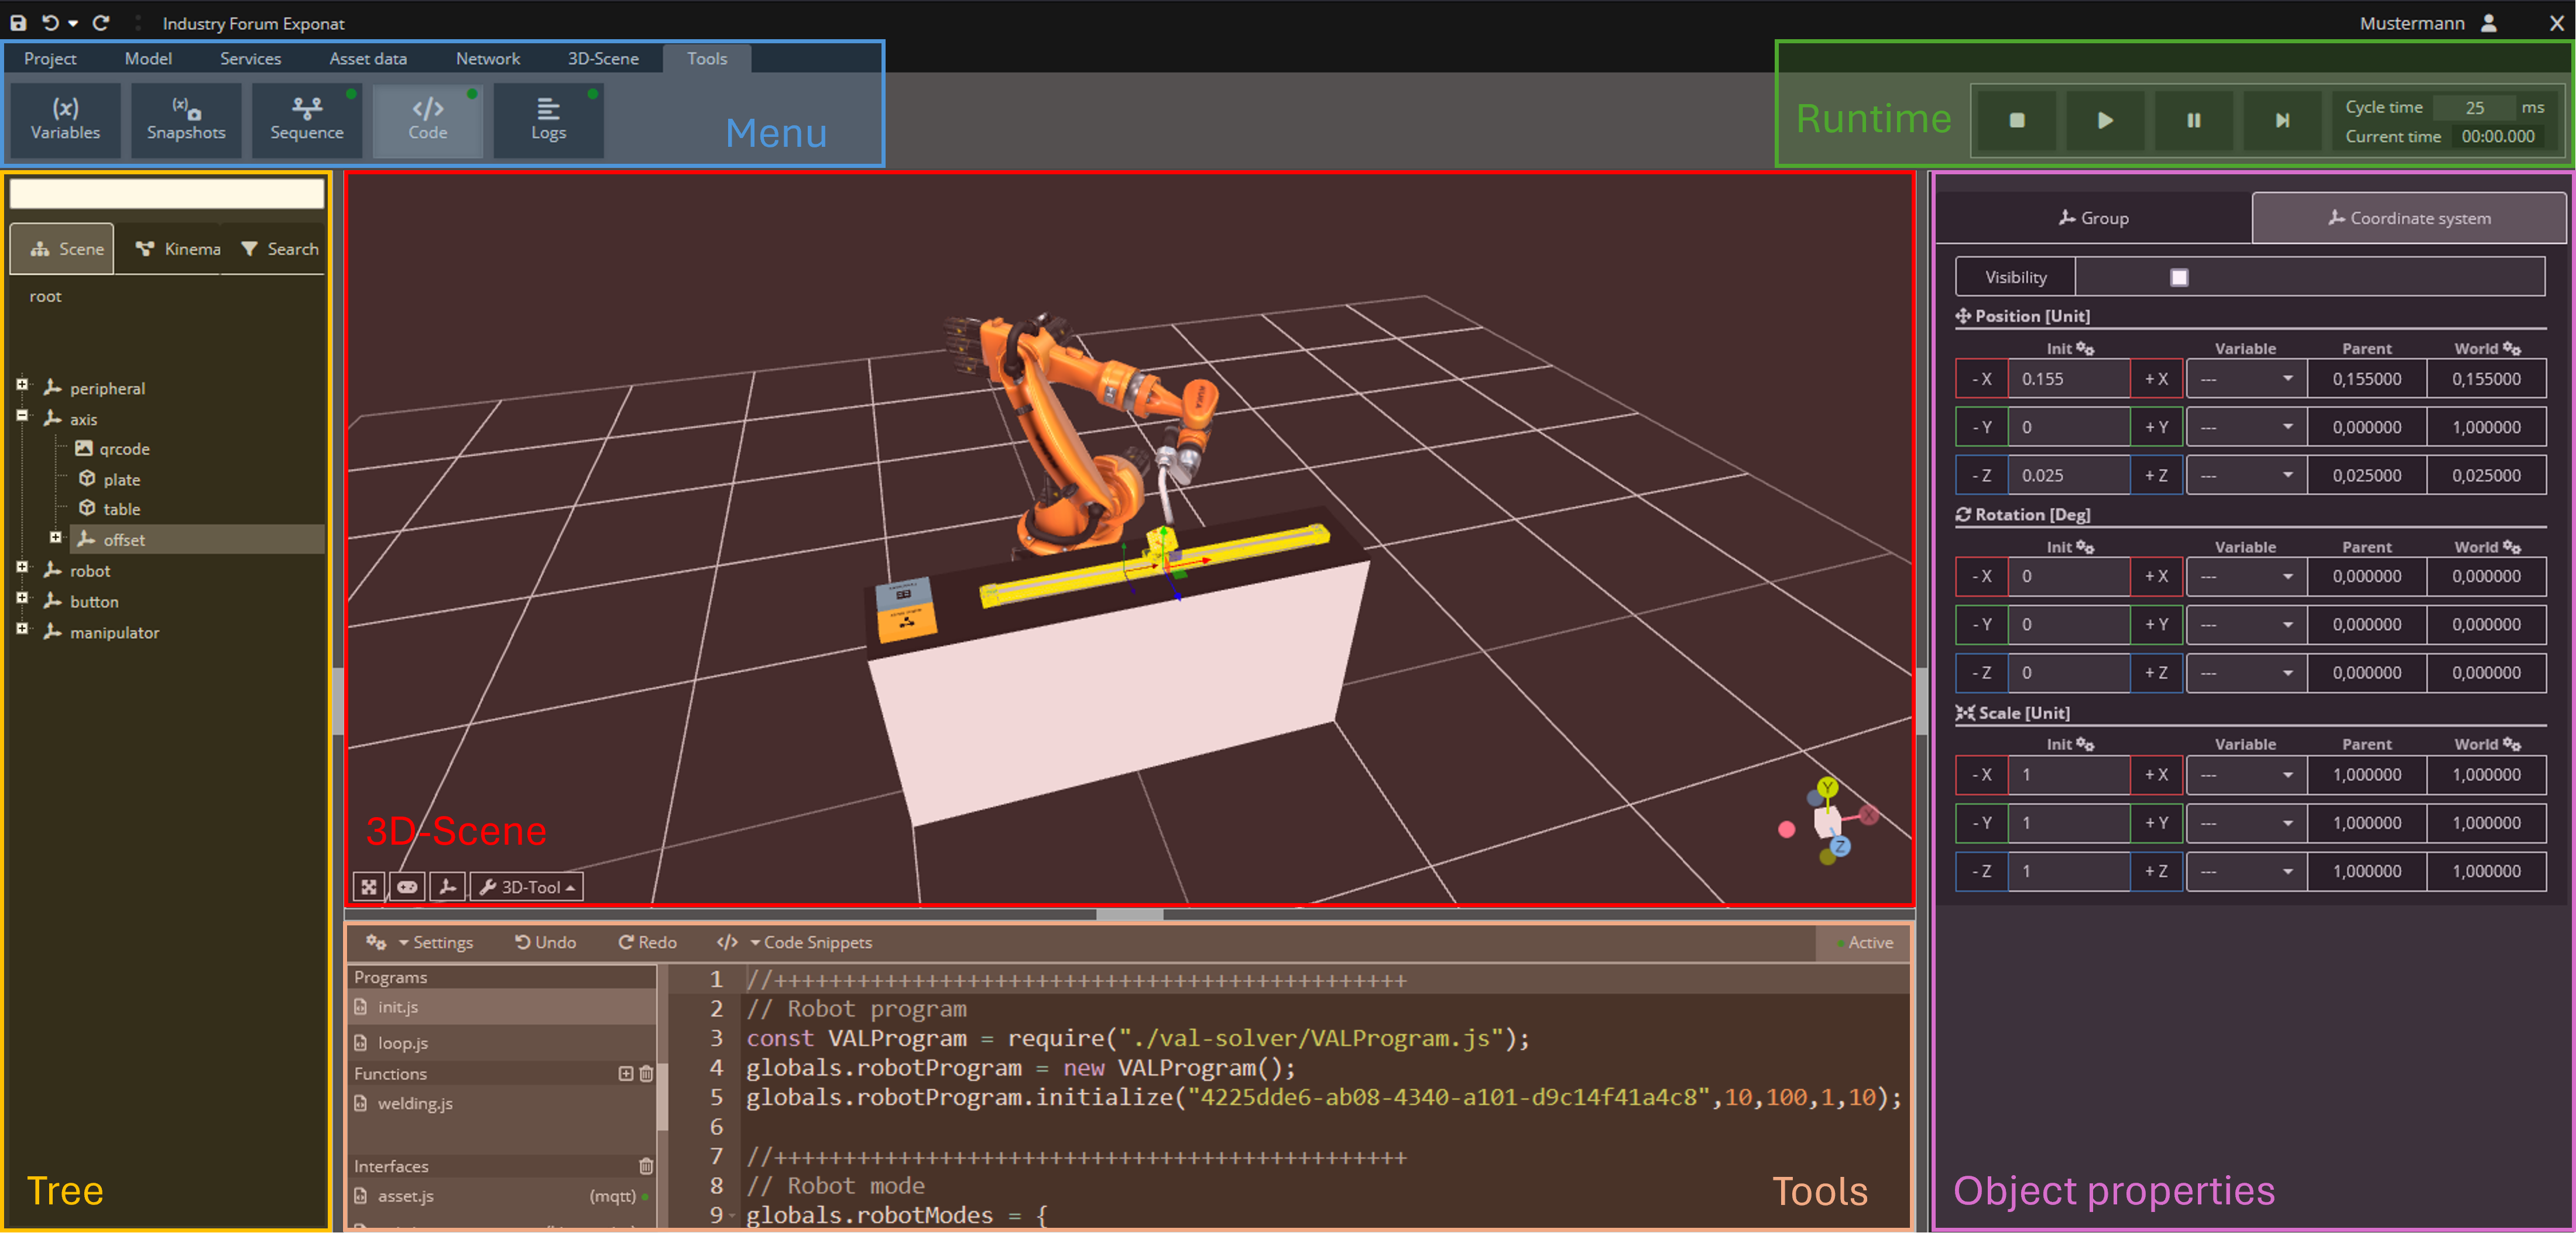Switch to the 3D-Scene menu tab

pyautogui.click(x=602, y=58)
